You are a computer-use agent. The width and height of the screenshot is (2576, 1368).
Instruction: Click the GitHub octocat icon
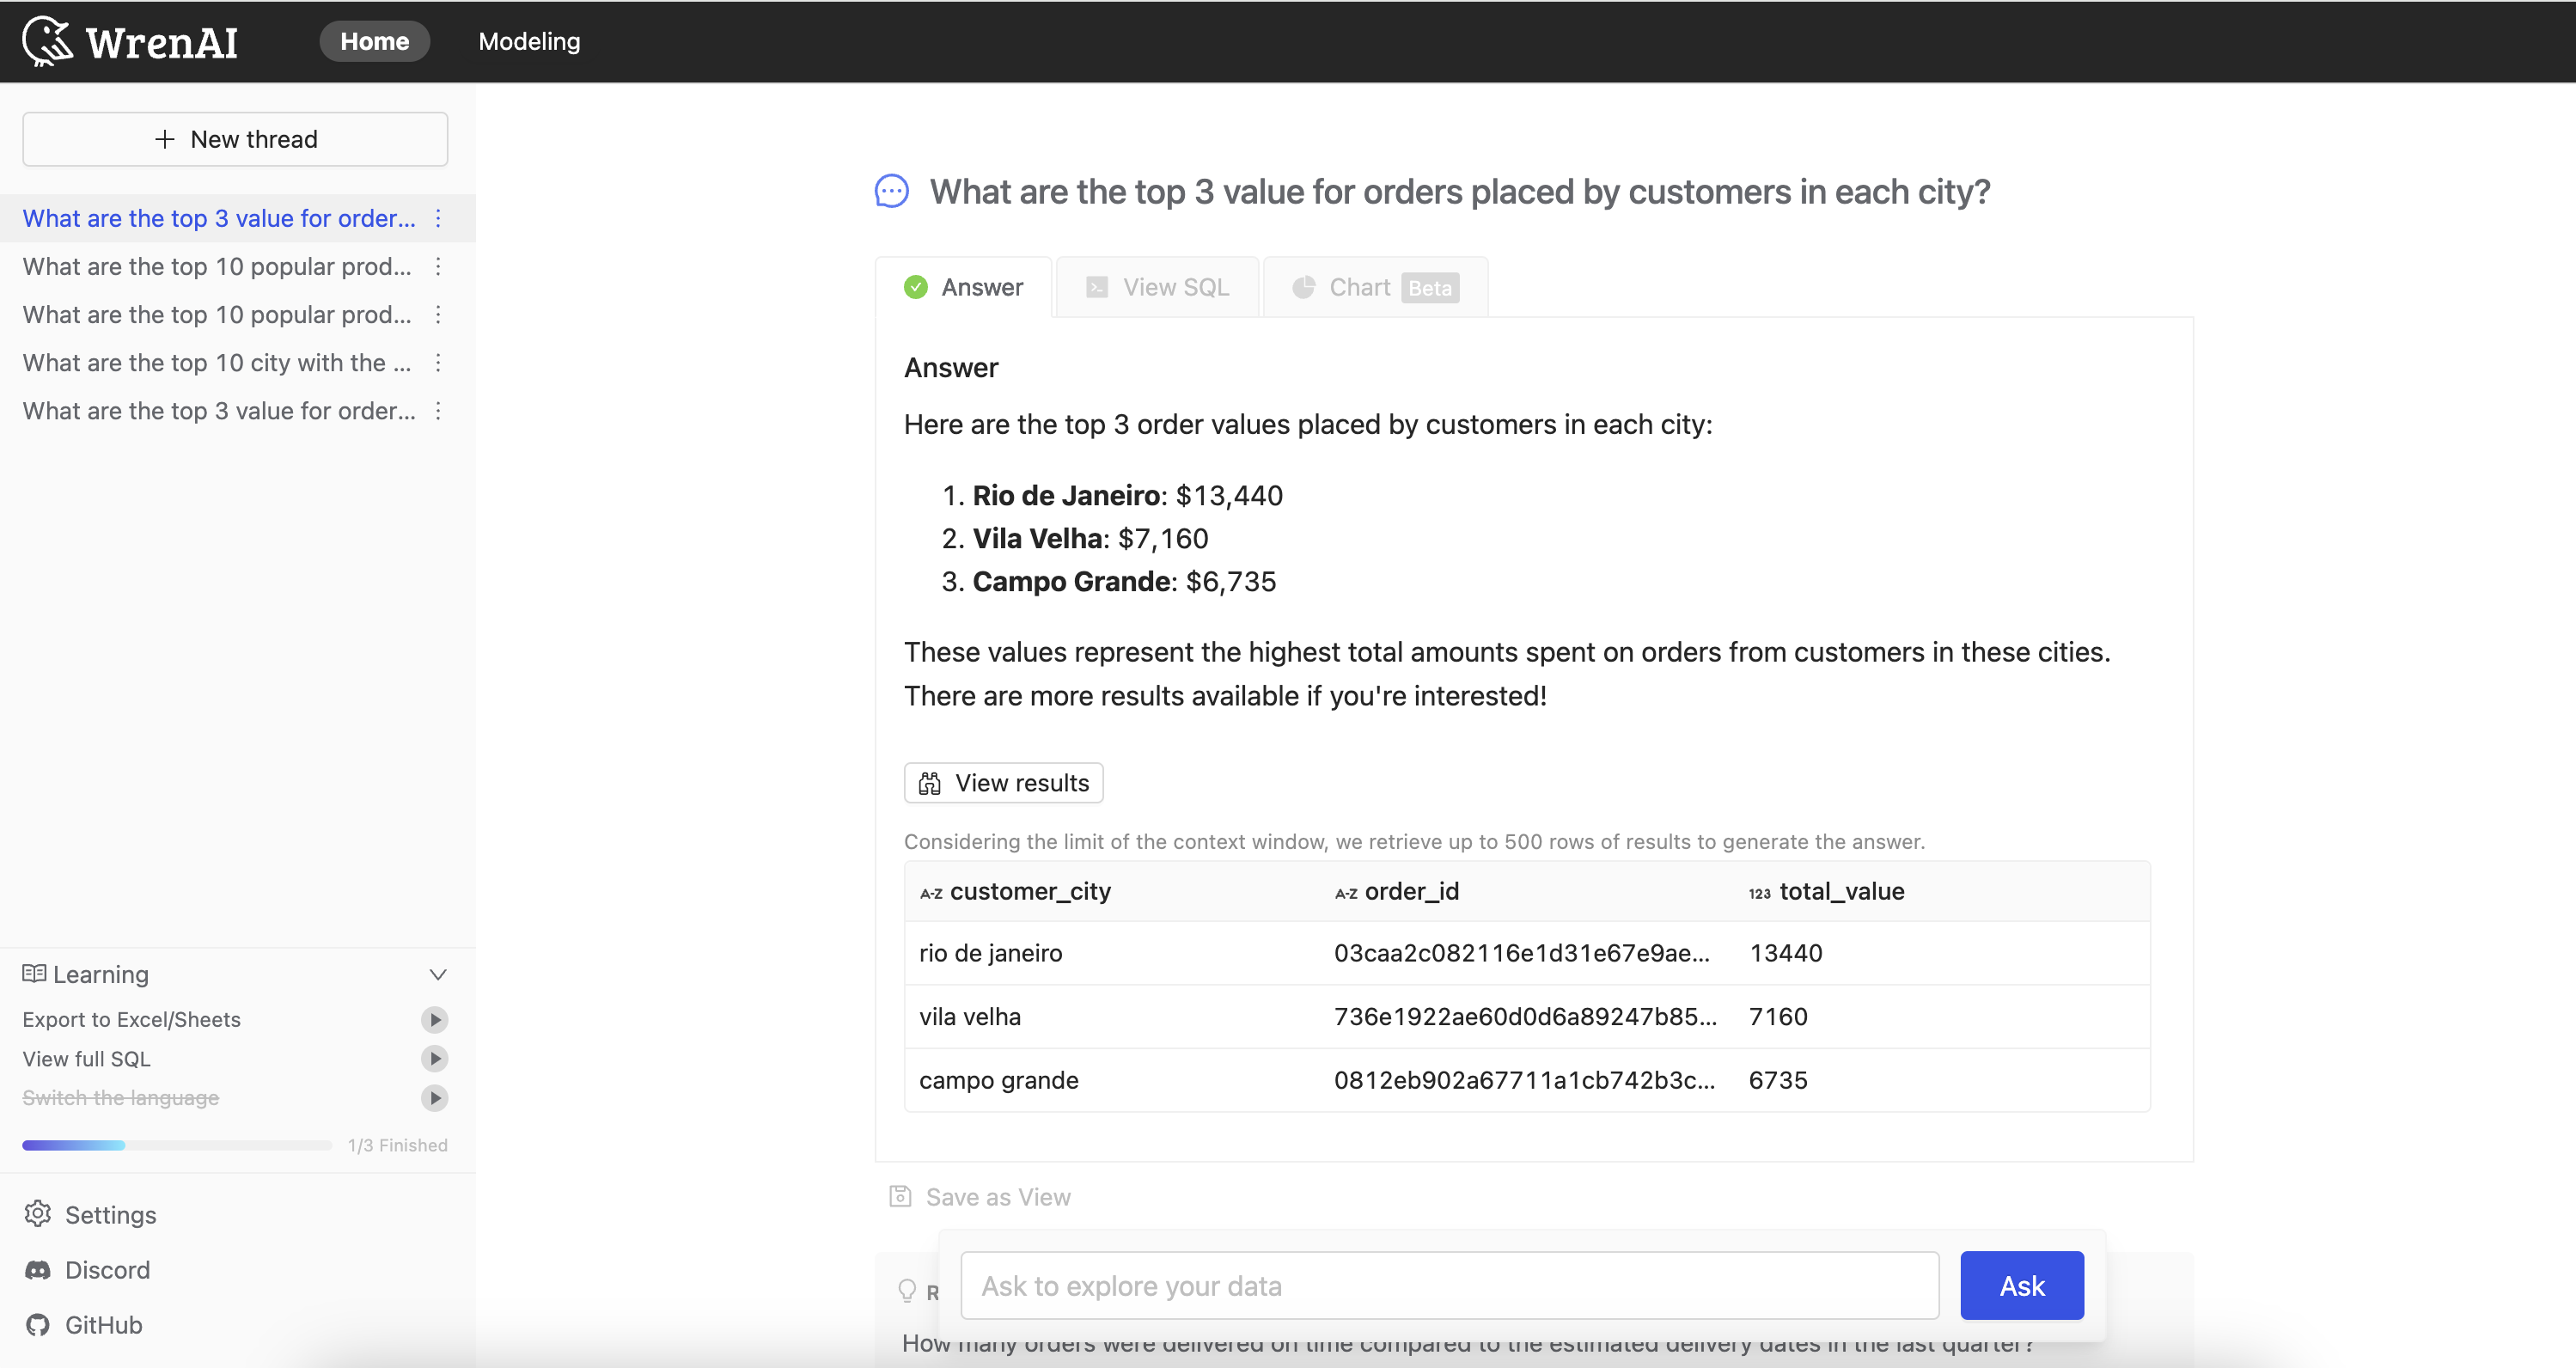point(38,1325)
